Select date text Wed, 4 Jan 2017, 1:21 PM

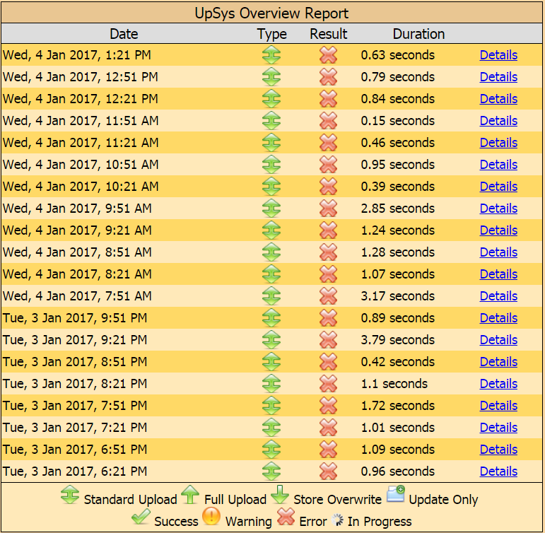point(77,55)
